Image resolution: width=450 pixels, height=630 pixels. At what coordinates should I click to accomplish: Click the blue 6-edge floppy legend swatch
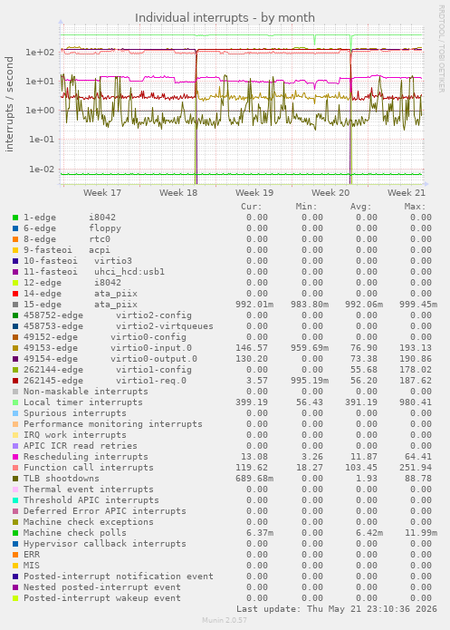pyautogui.click(x=15, y=228)
